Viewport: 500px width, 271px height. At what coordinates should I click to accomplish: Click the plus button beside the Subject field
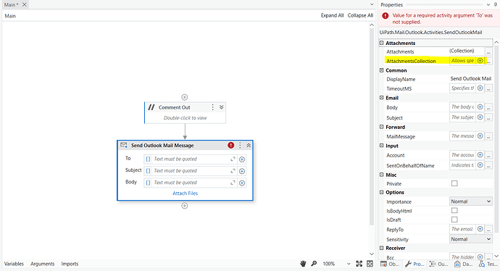(x=242, y=171)
